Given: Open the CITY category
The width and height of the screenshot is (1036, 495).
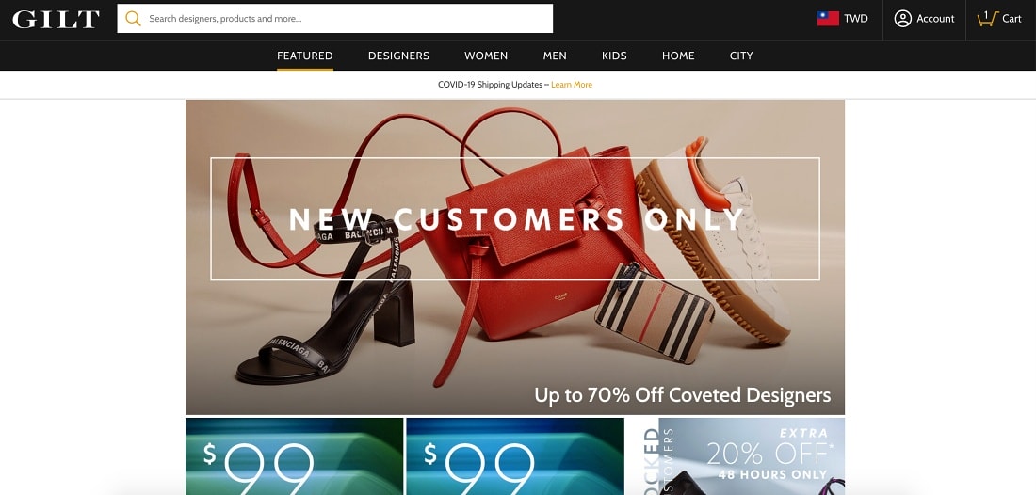Looking at the screenshot, I should [x=740, y=56].
